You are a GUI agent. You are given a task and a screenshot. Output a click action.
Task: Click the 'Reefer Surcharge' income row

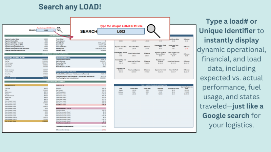pyautogui.click(x=26, y=70)
